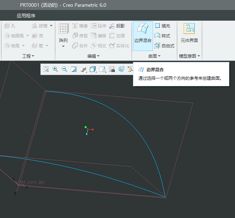Image resolution: width=235 pixels, height=218 pixels.
Task: Click the Refit view icon
Action: (46, 69)
